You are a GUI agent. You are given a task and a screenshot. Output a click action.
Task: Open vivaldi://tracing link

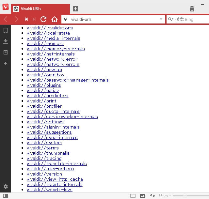click(44, 158)
